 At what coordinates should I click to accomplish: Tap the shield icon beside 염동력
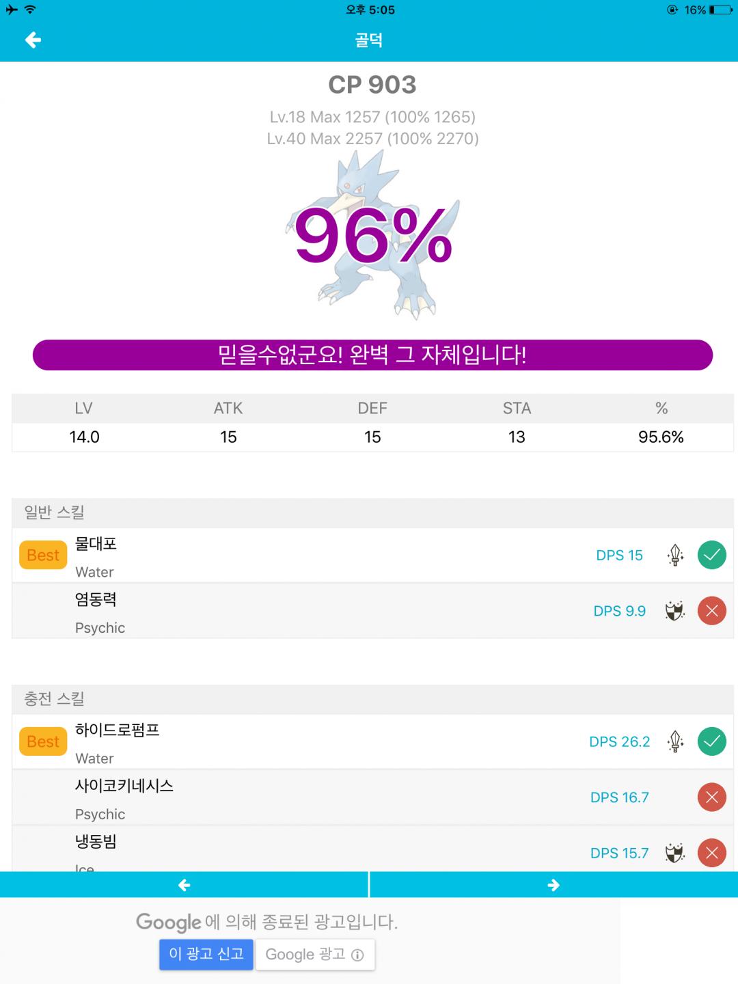point(675,611)
